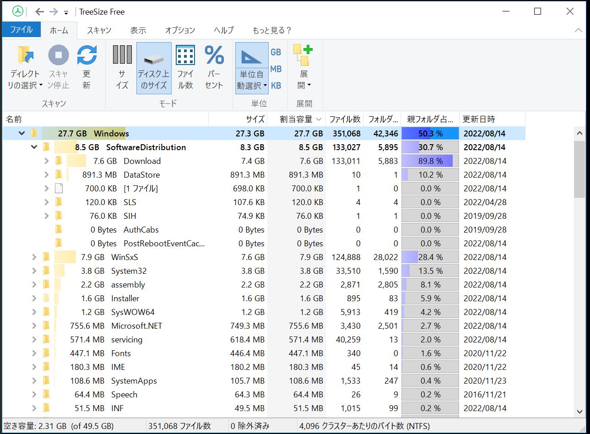Switch units to MB

point(276,69)
